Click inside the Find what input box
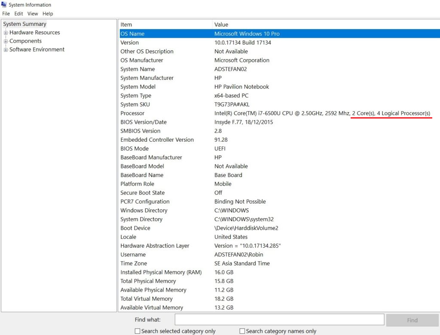The width and height of the screenshot is (440, 335). pyautogui.click(x=279, y=319)
